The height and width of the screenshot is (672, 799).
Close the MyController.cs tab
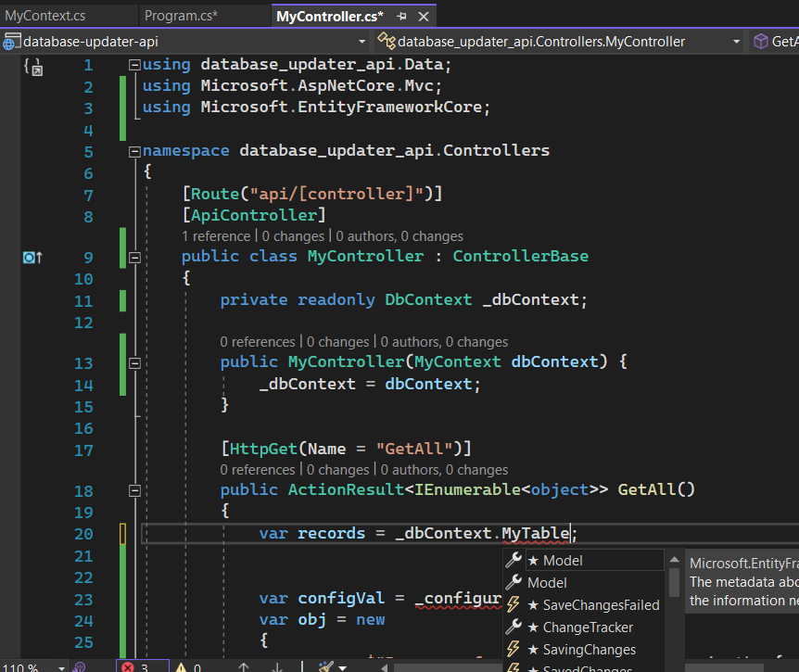point(424,17)
